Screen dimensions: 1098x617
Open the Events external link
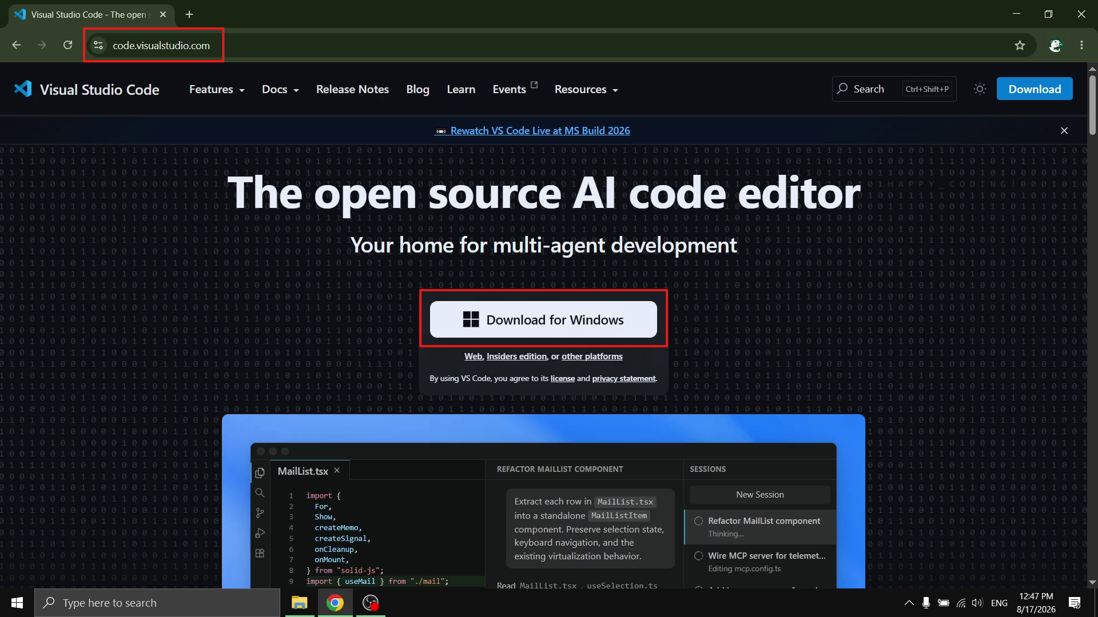coord(515,89)
